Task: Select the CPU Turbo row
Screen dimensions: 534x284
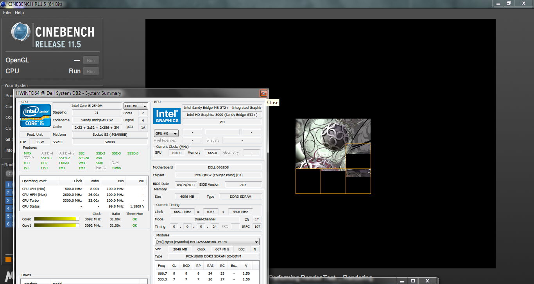Action: tap(83, 201)
